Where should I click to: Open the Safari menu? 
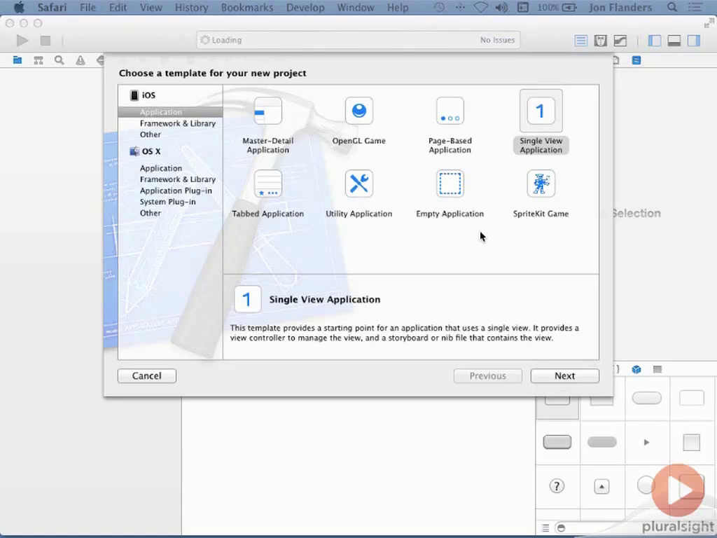click(52, 7)
